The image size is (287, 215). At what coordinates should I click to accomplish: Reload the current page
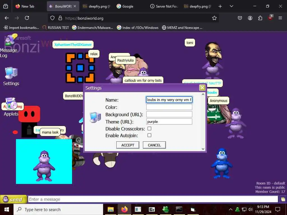click(27, 18)
